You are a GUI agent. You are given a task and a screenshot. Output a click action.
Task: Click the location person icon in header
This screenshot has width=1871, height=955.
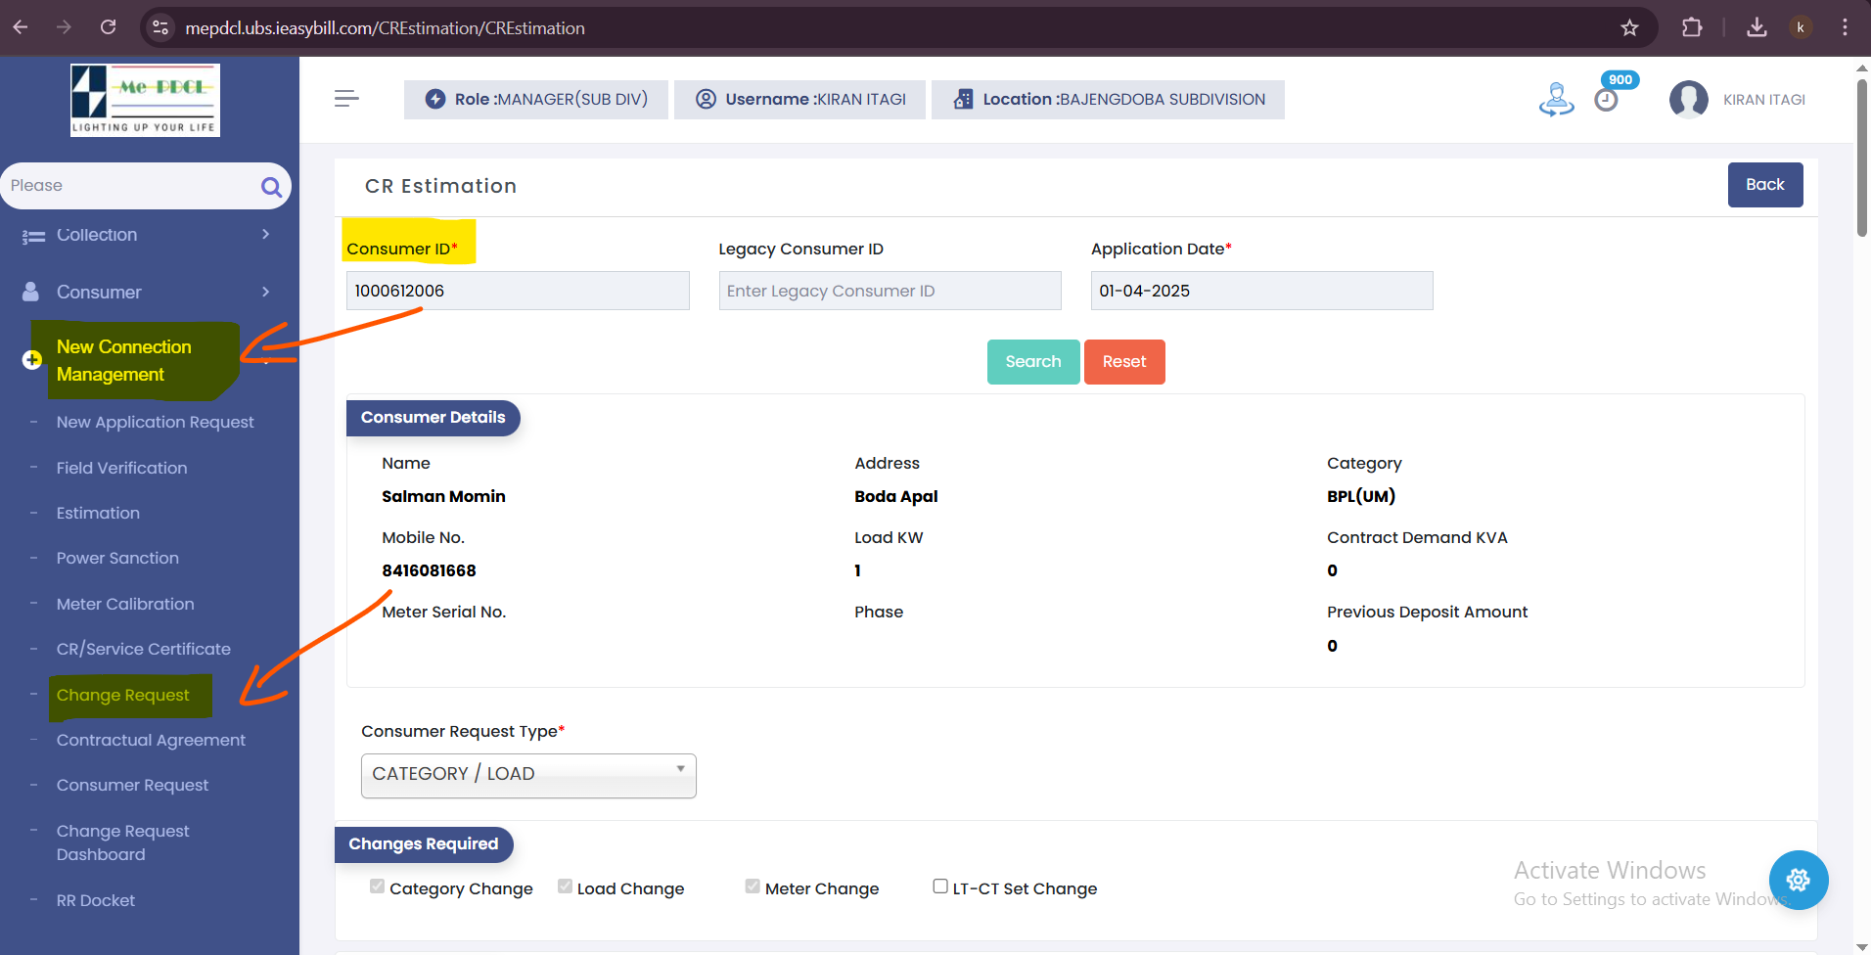(1556, 100)
